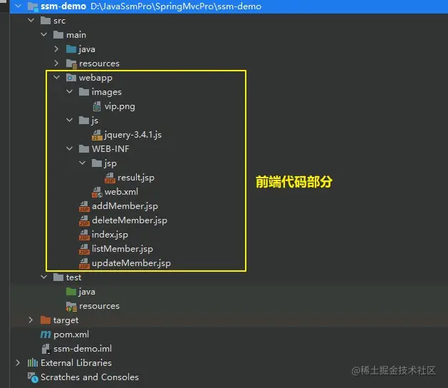Select the images folder label
The image size is (448, 388).
[107, 92]
